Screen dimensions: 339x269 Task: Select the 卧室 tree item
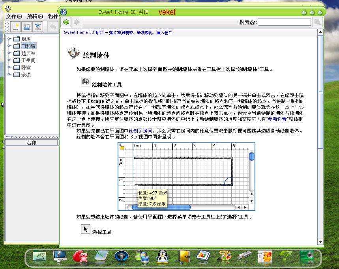click(x=26, y=67)
